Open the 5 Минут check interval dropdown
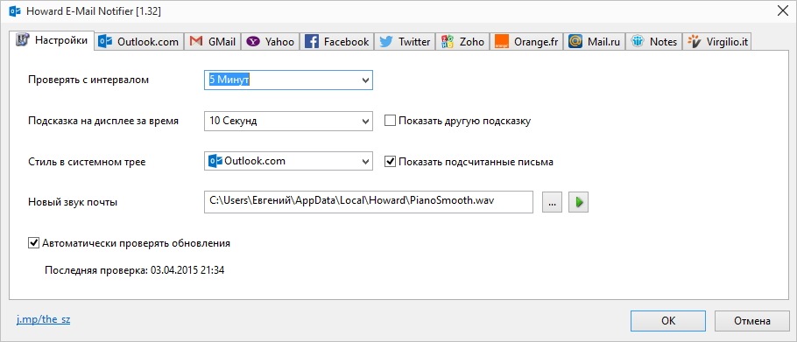This screenshot has height=342, width=797. [x=288, y=80]
